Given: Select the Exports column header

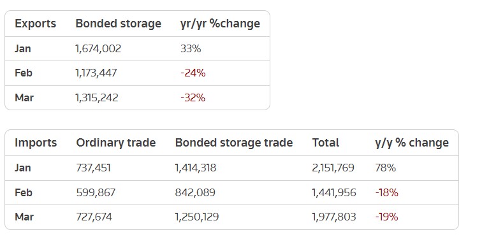Looking at the screenshot, I should pyautogui.click(x=35, y=24).
